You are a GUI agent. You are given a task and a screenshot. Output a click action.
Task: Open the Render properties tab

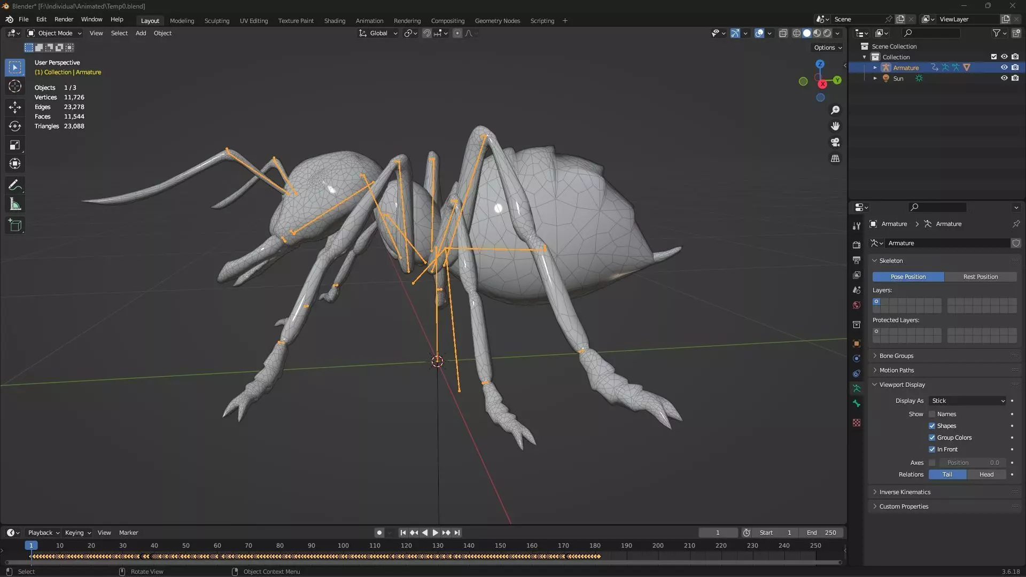[857, 245]
